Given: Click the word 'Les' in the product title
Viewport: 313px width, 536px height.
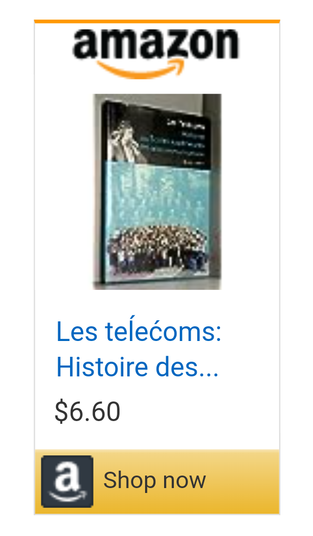Looking at the screenshot, I should [77, 332].
